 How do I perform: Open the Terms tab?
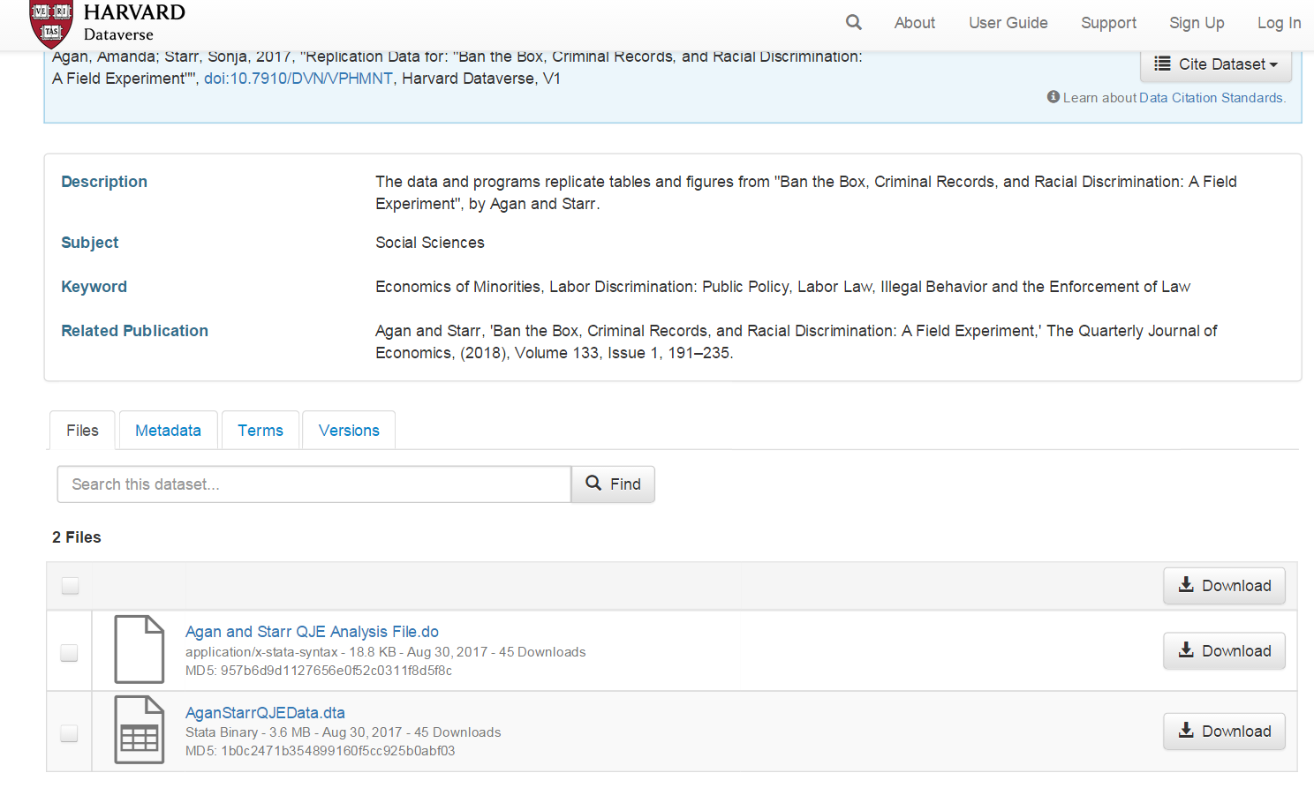point(261,431)
